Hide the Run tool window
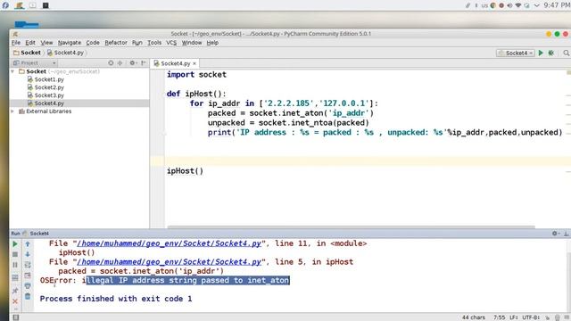Image resolution: width=571 pixels, height=321 pixels. coord(567,234)
